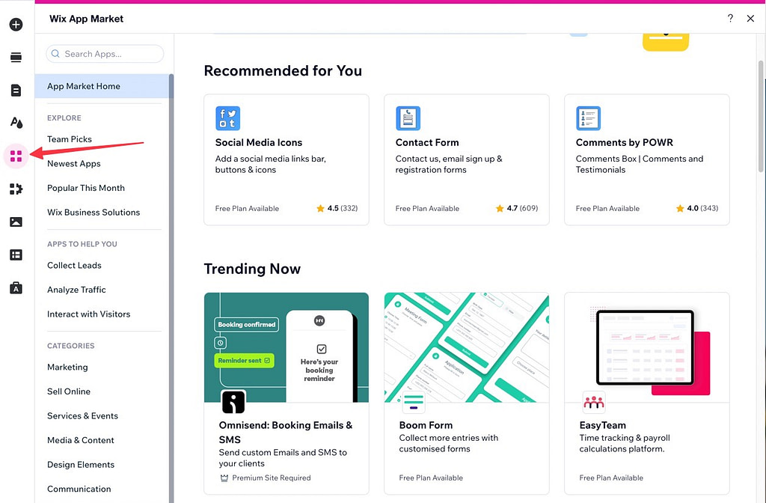Select the Media panel icon in the sidebar
The width and height of the screenshot is (766, 503).
[15, 222]
